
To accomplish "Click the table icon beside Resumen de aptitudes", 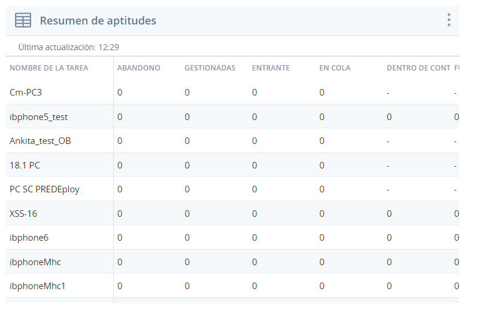I will (23, 20).
